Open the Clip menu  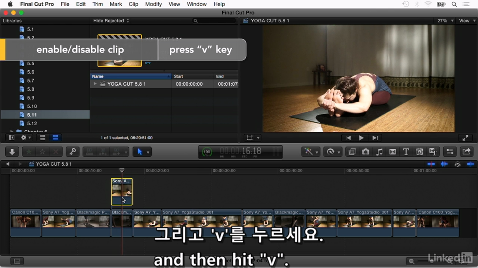pos(133,4)
